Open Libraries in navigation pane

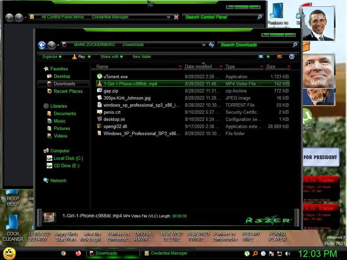click(x=58, y=106)
